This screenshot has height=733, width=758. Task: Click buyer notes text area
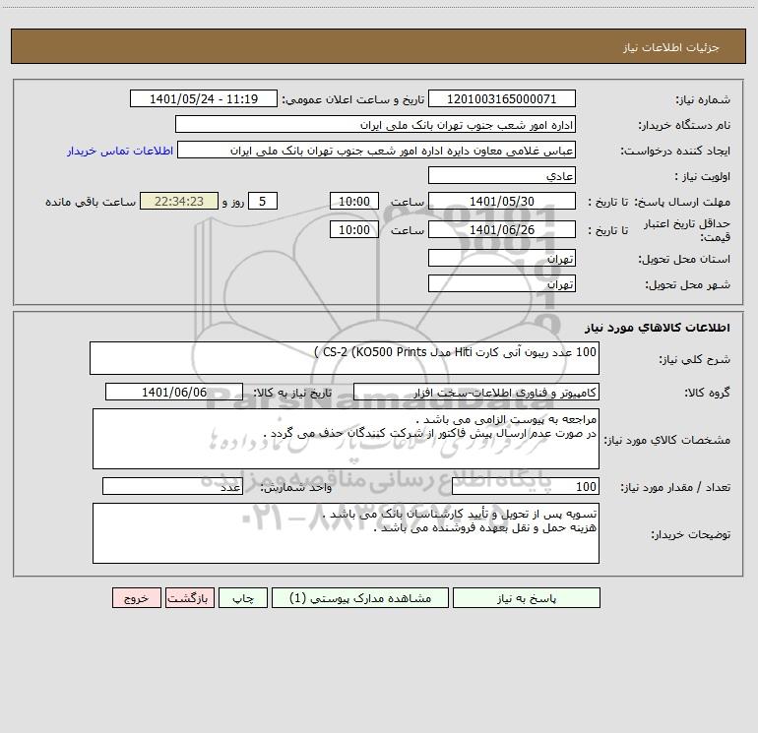[x=346, y=533]
